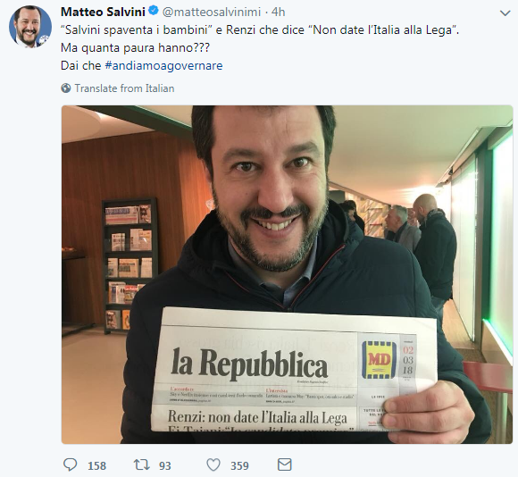Viewport: 518px width, 477px height.
Task: Send tweet via the envelope message icon
Action: tap(284, 464)
